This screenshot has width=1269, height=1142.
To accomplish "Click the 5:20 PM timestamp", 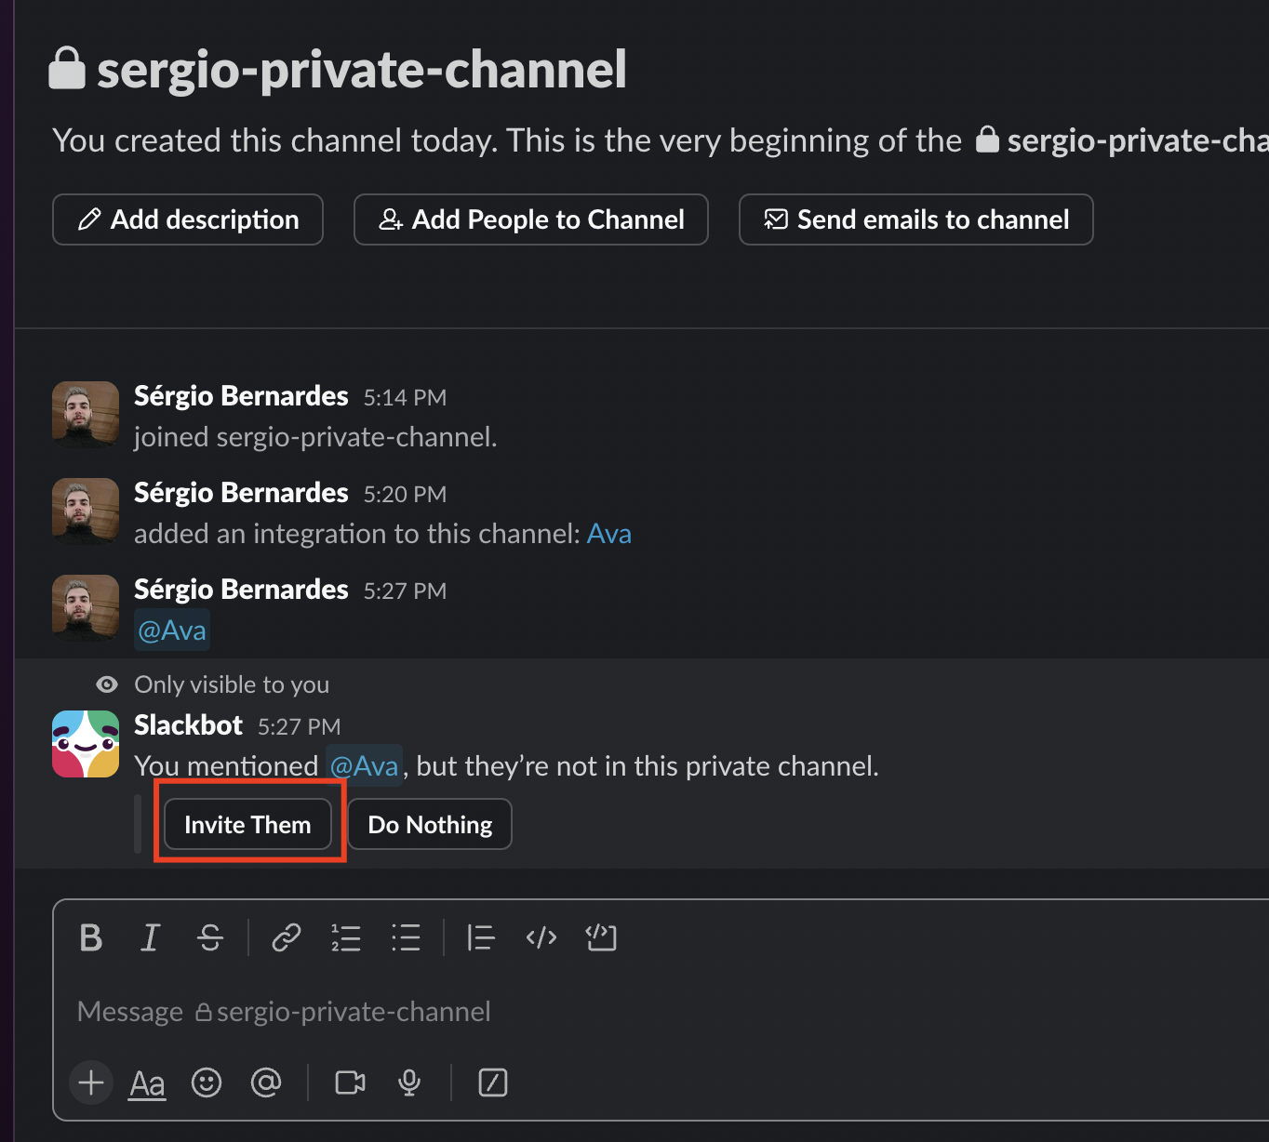I will pos(406,494).
